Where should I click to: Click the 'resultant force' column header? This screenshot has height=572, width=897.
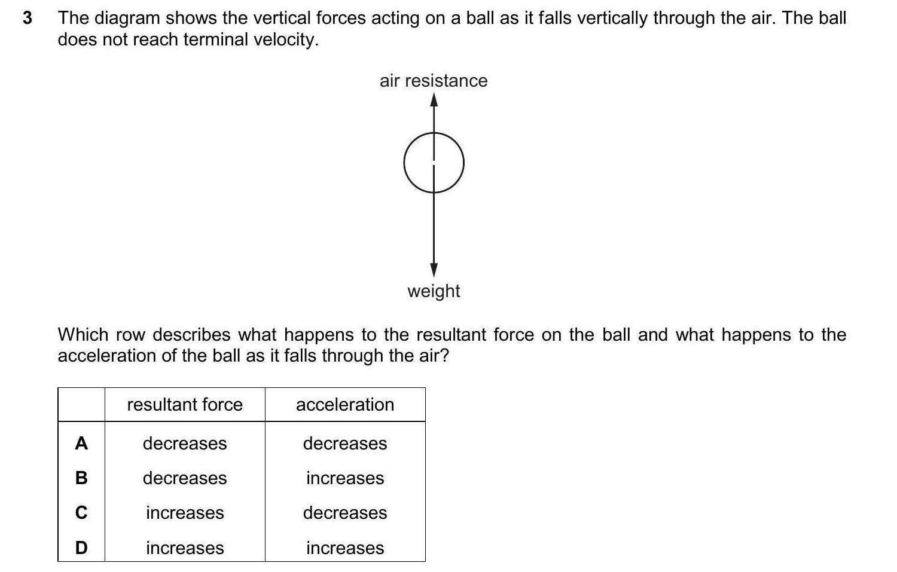(185, 405)
